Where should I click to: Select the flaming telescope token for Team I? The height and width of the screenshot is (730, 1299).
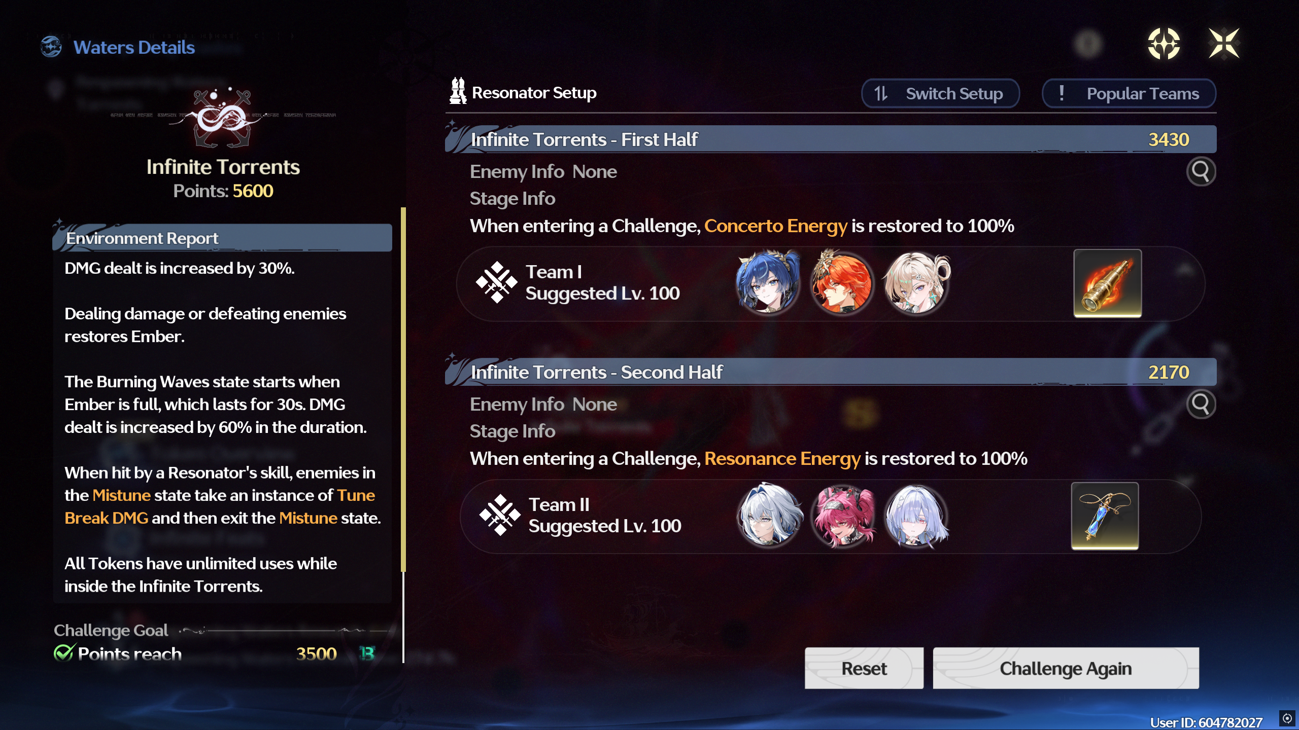(x=1108, y=283)
